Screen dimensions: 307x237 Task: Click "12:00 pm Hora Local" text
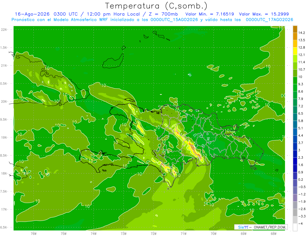113,14
